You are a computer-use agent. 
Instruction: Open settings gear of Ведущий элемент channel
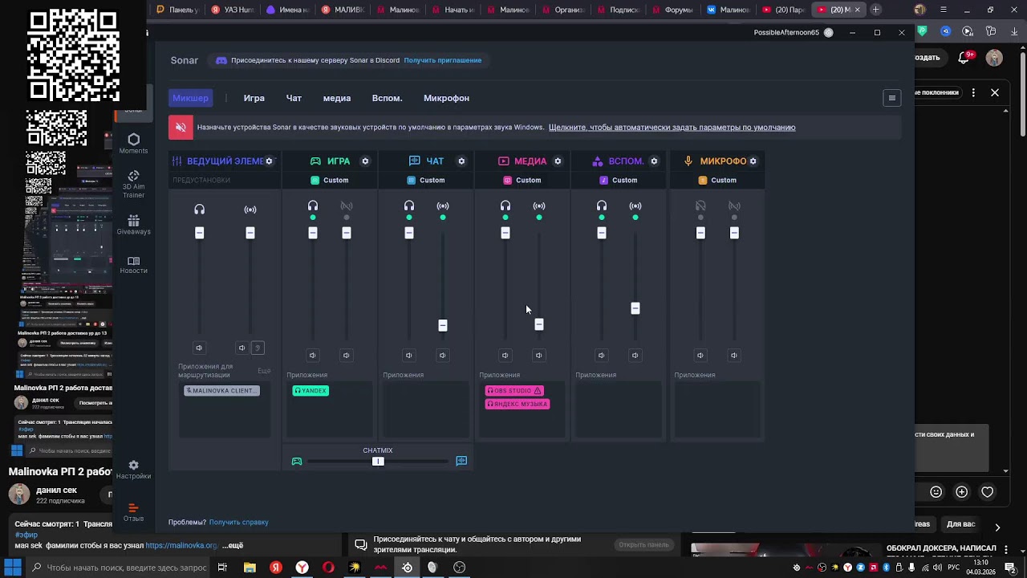tap(269, 161)
